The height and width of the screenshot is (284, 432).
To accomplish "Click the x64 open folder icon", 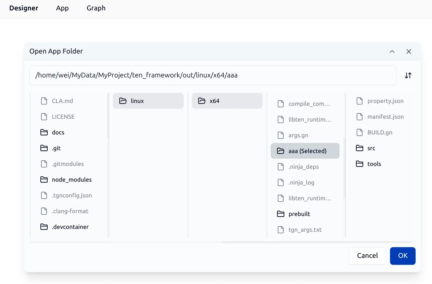I will [202, 101].
